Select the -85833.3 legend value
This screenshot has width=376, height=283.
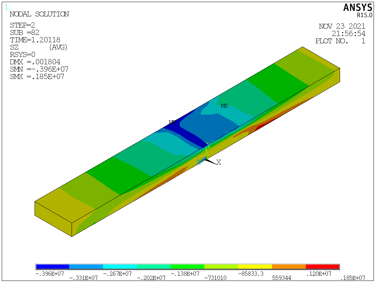250,274
